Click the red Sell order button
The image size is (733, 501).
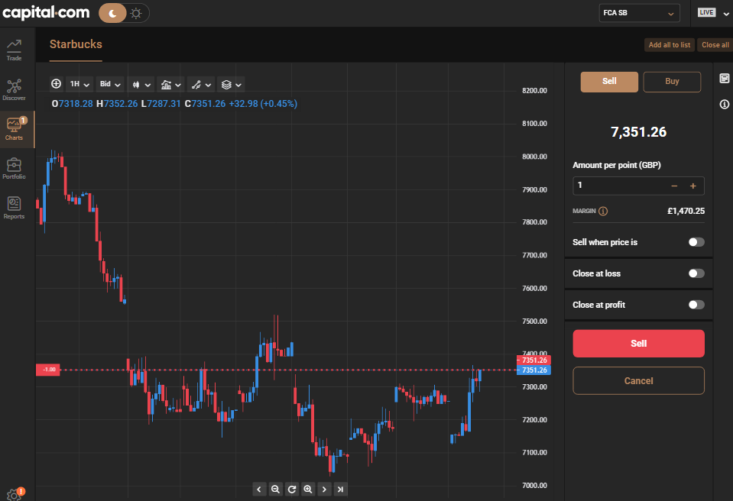[x=638, y=344]
